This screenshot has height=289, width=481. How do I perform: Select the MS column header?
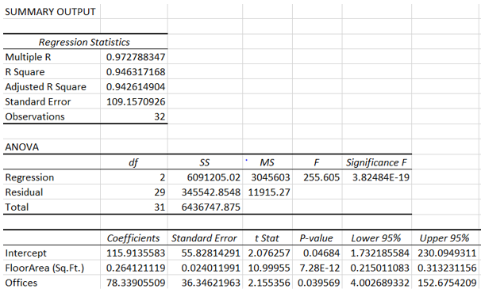(267, 162)
